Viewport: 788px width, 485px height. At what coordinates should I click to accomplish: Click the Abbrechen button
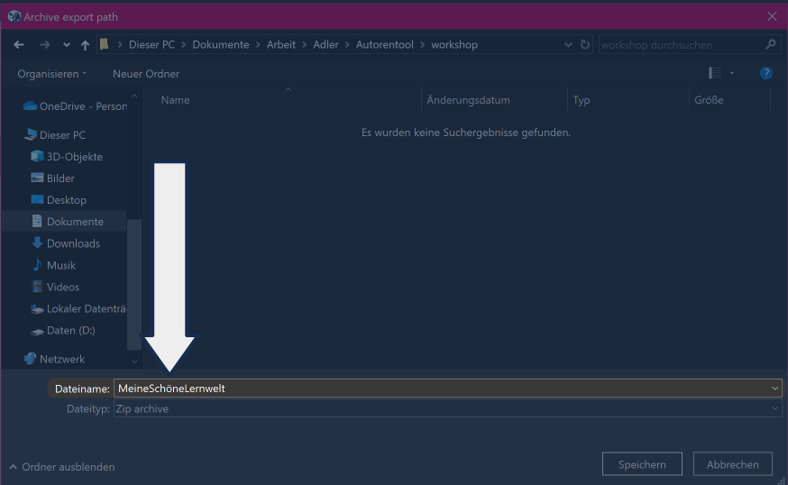coord(732,464)
